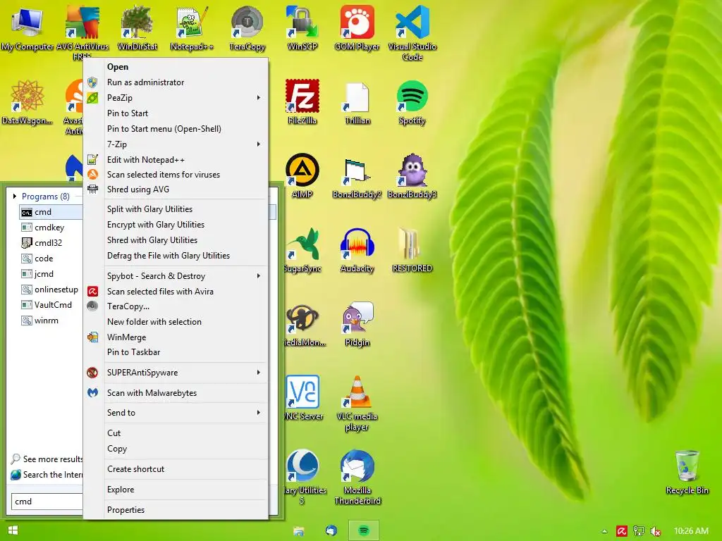Launch BonziBuddy2 desktop shortcut
Image resolution: width=722 pixels, height=541 pixels.
click(x=357, y=178)
